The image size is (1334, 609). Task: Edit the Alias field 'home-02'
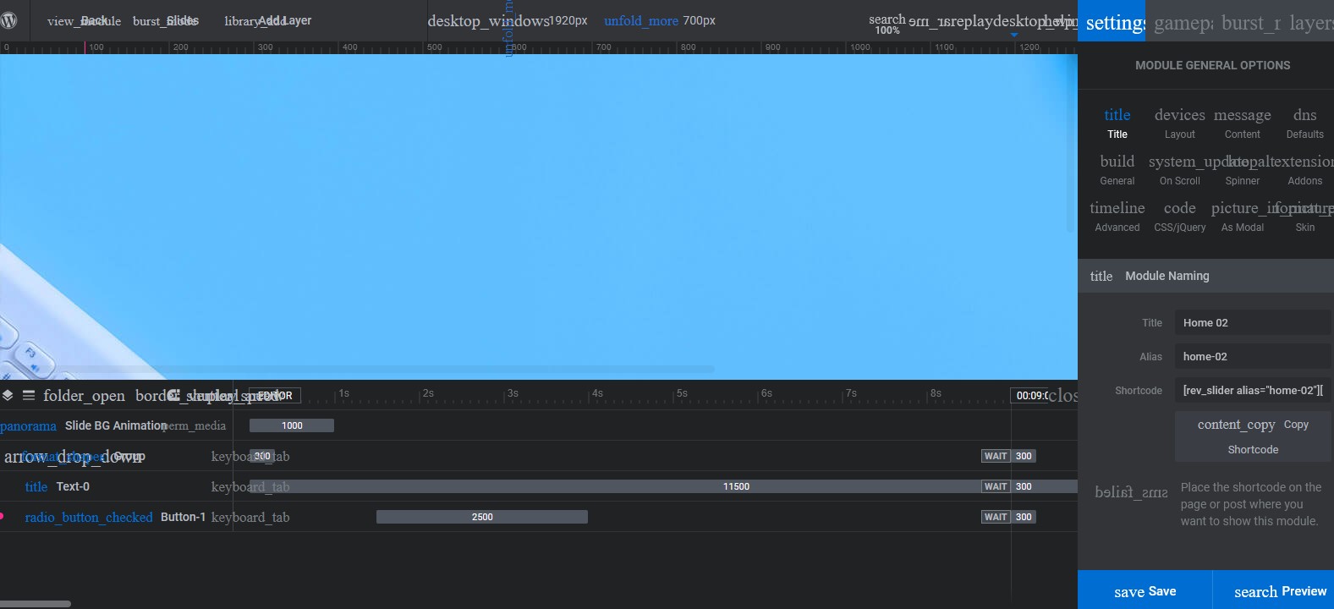coord(1253,356)
